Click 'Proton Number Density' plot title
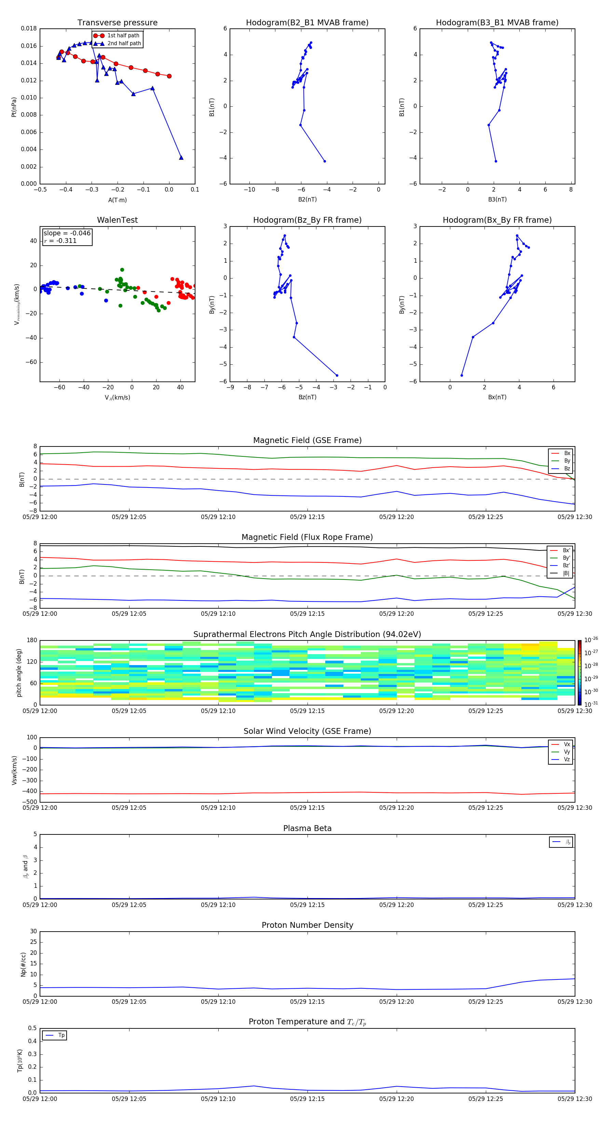 [x=307, y=925]
